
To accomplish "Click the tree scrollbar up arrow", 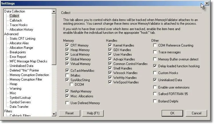I will coord(54,11).
